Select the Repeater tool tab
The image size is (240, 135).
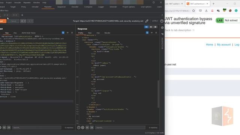click(x=48, y=7)
